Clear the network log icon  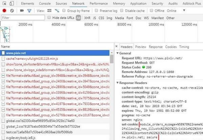pos(12,11)
